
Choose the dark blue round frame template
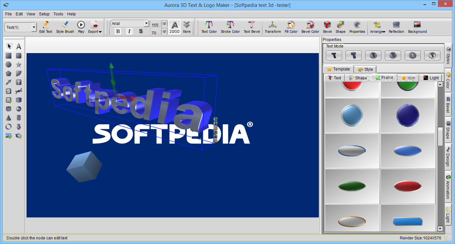(x=408, y=115)
